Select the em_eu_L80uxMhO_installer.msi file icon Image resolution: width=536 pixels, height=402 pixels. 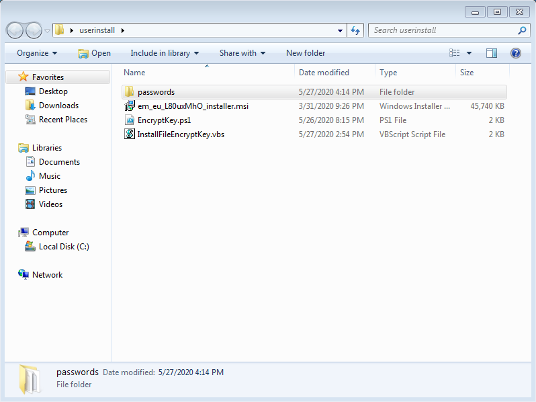coord(130,106)
